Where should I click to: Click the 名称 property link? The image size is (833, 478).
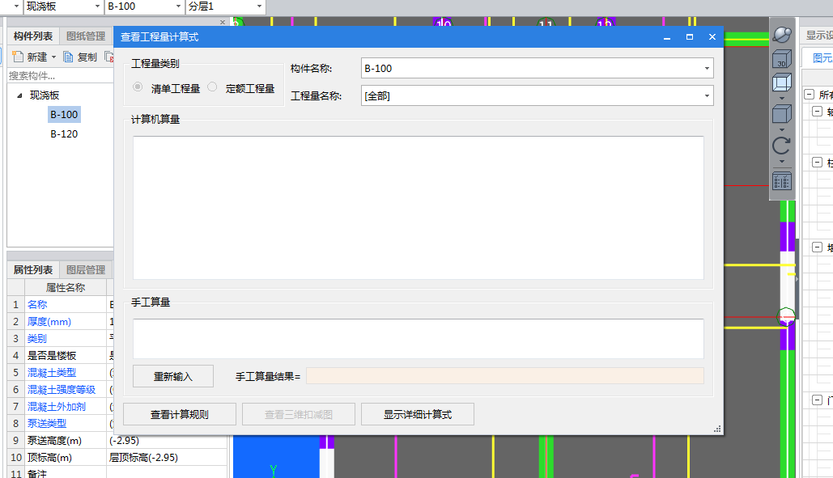point(37,305)
